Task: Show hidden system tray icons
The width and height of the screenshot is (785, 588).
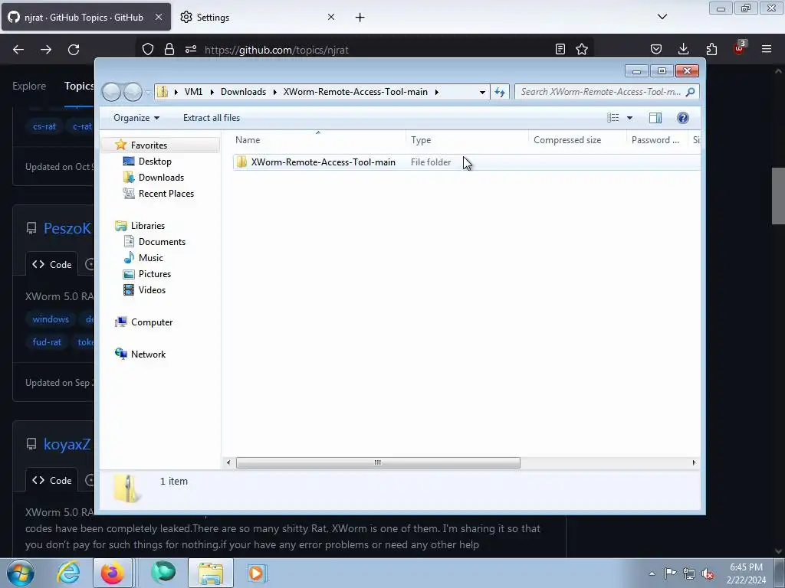Action: 652,573
